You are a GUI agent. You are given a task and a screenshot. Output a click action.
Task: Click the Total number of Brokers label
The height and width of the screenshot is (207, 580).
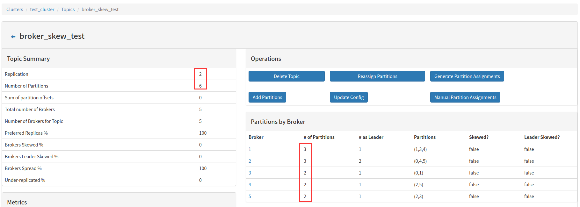[x=30, y=109]
